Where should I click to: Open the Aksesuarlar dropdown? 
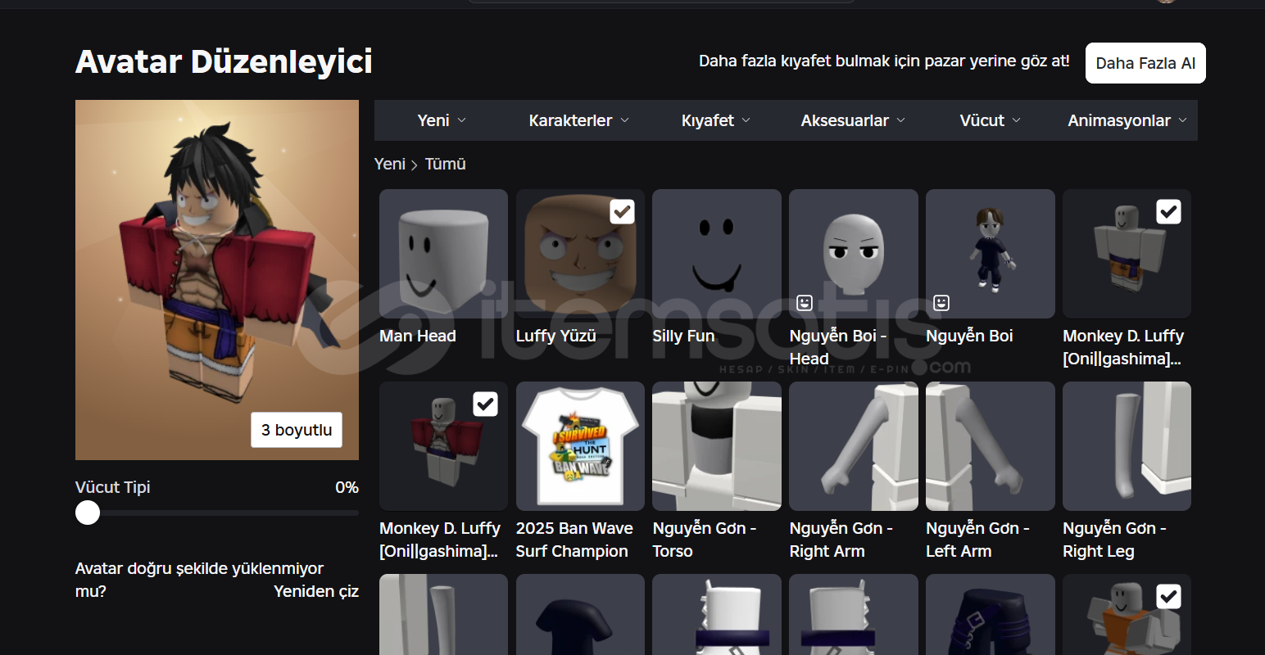click(853, 120)
